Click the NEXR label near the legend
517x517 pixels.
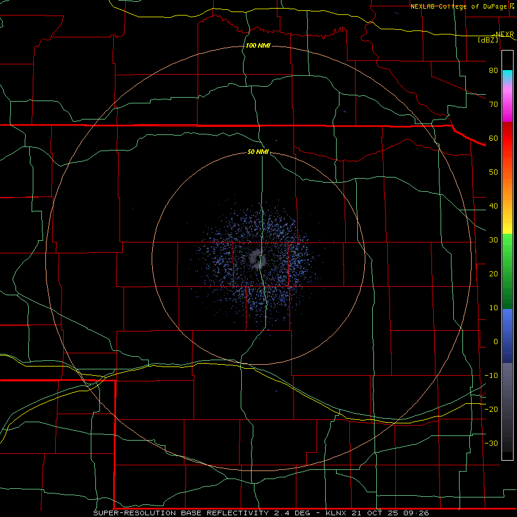pos(504,34)
